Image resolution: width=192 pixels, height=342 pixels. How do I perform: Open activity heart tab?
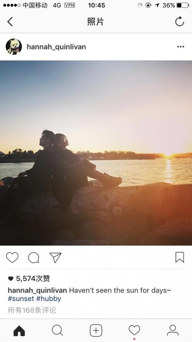coord(134,331)
